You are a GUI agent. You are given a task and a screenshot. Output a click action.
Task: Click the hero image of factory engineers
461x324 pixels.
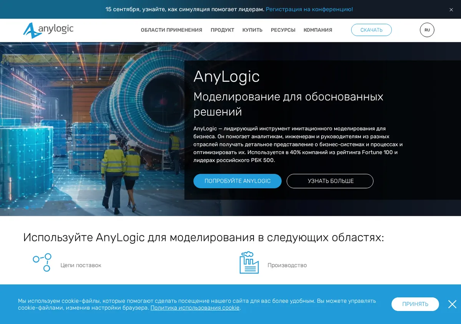pos(92,129)
